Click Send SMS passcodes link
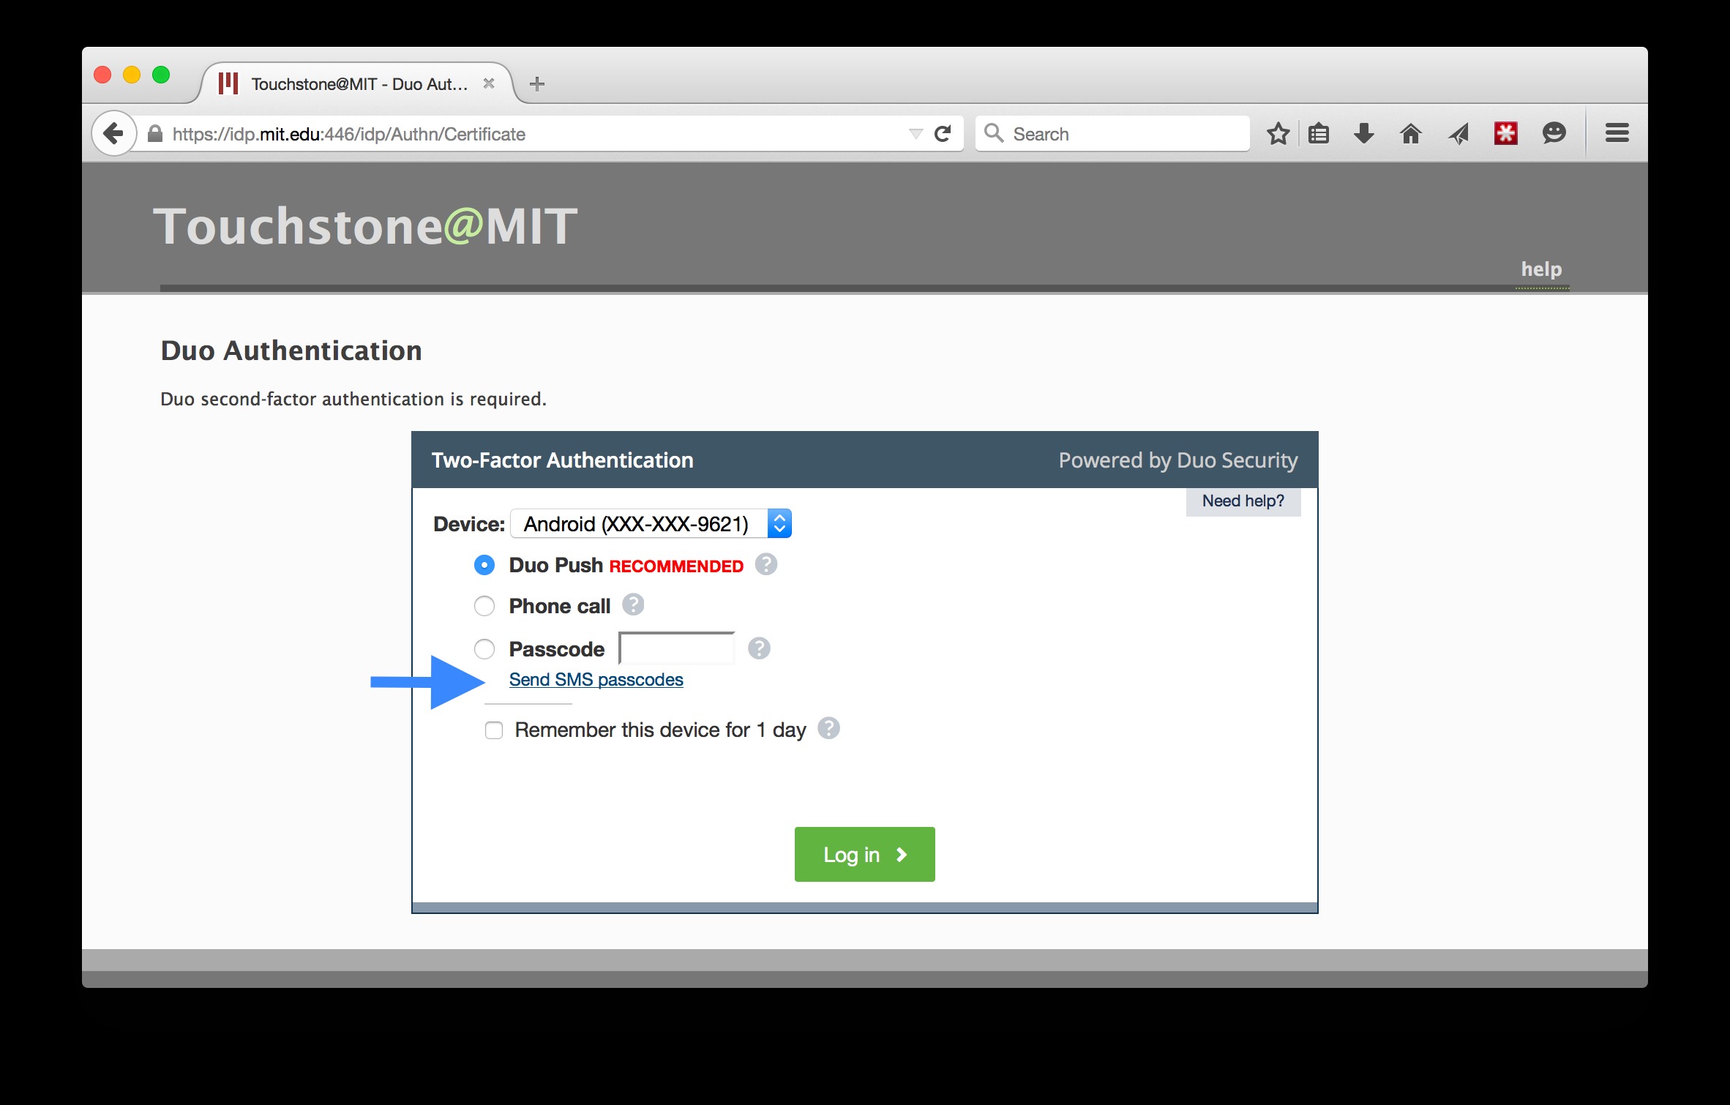This screenshot has width=1730, height=1105. click(x=596, y=680)
